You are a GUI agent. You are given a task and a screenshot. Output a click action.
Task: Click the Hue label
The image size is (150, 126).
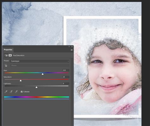pyautogui.click(x=5, y=70)
